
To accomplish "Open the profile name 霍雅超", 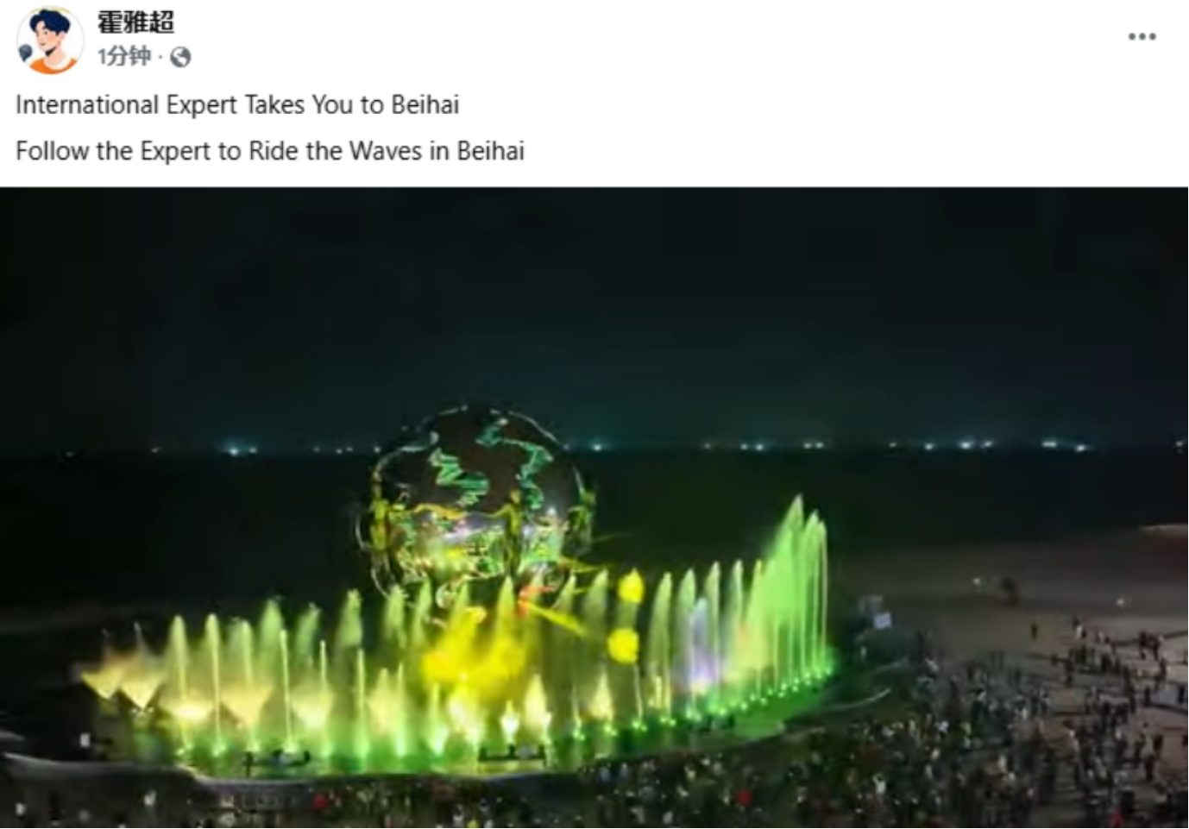I will 135,22.
